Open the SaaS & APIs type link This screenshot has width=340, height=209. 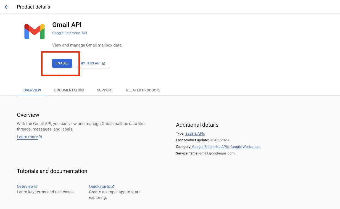[195, 133]
